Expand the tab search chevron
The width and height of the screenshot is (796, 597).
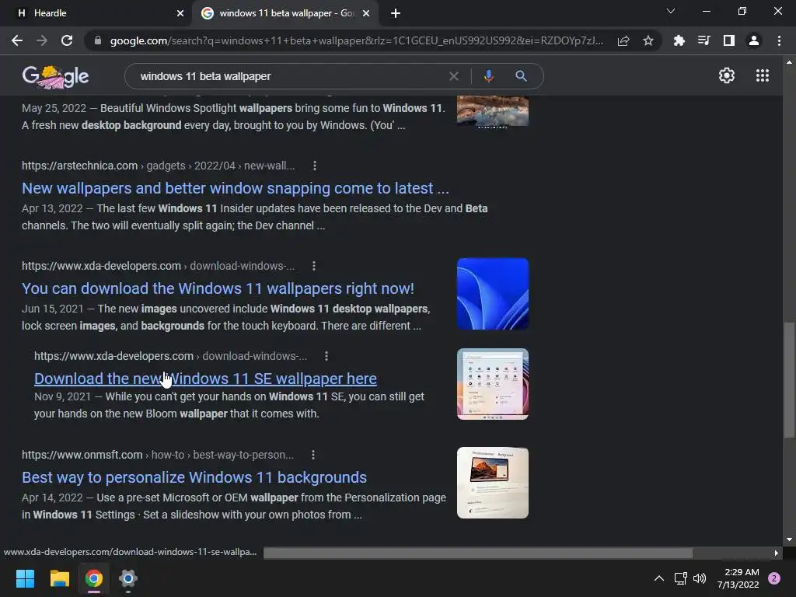pos(671,11)
